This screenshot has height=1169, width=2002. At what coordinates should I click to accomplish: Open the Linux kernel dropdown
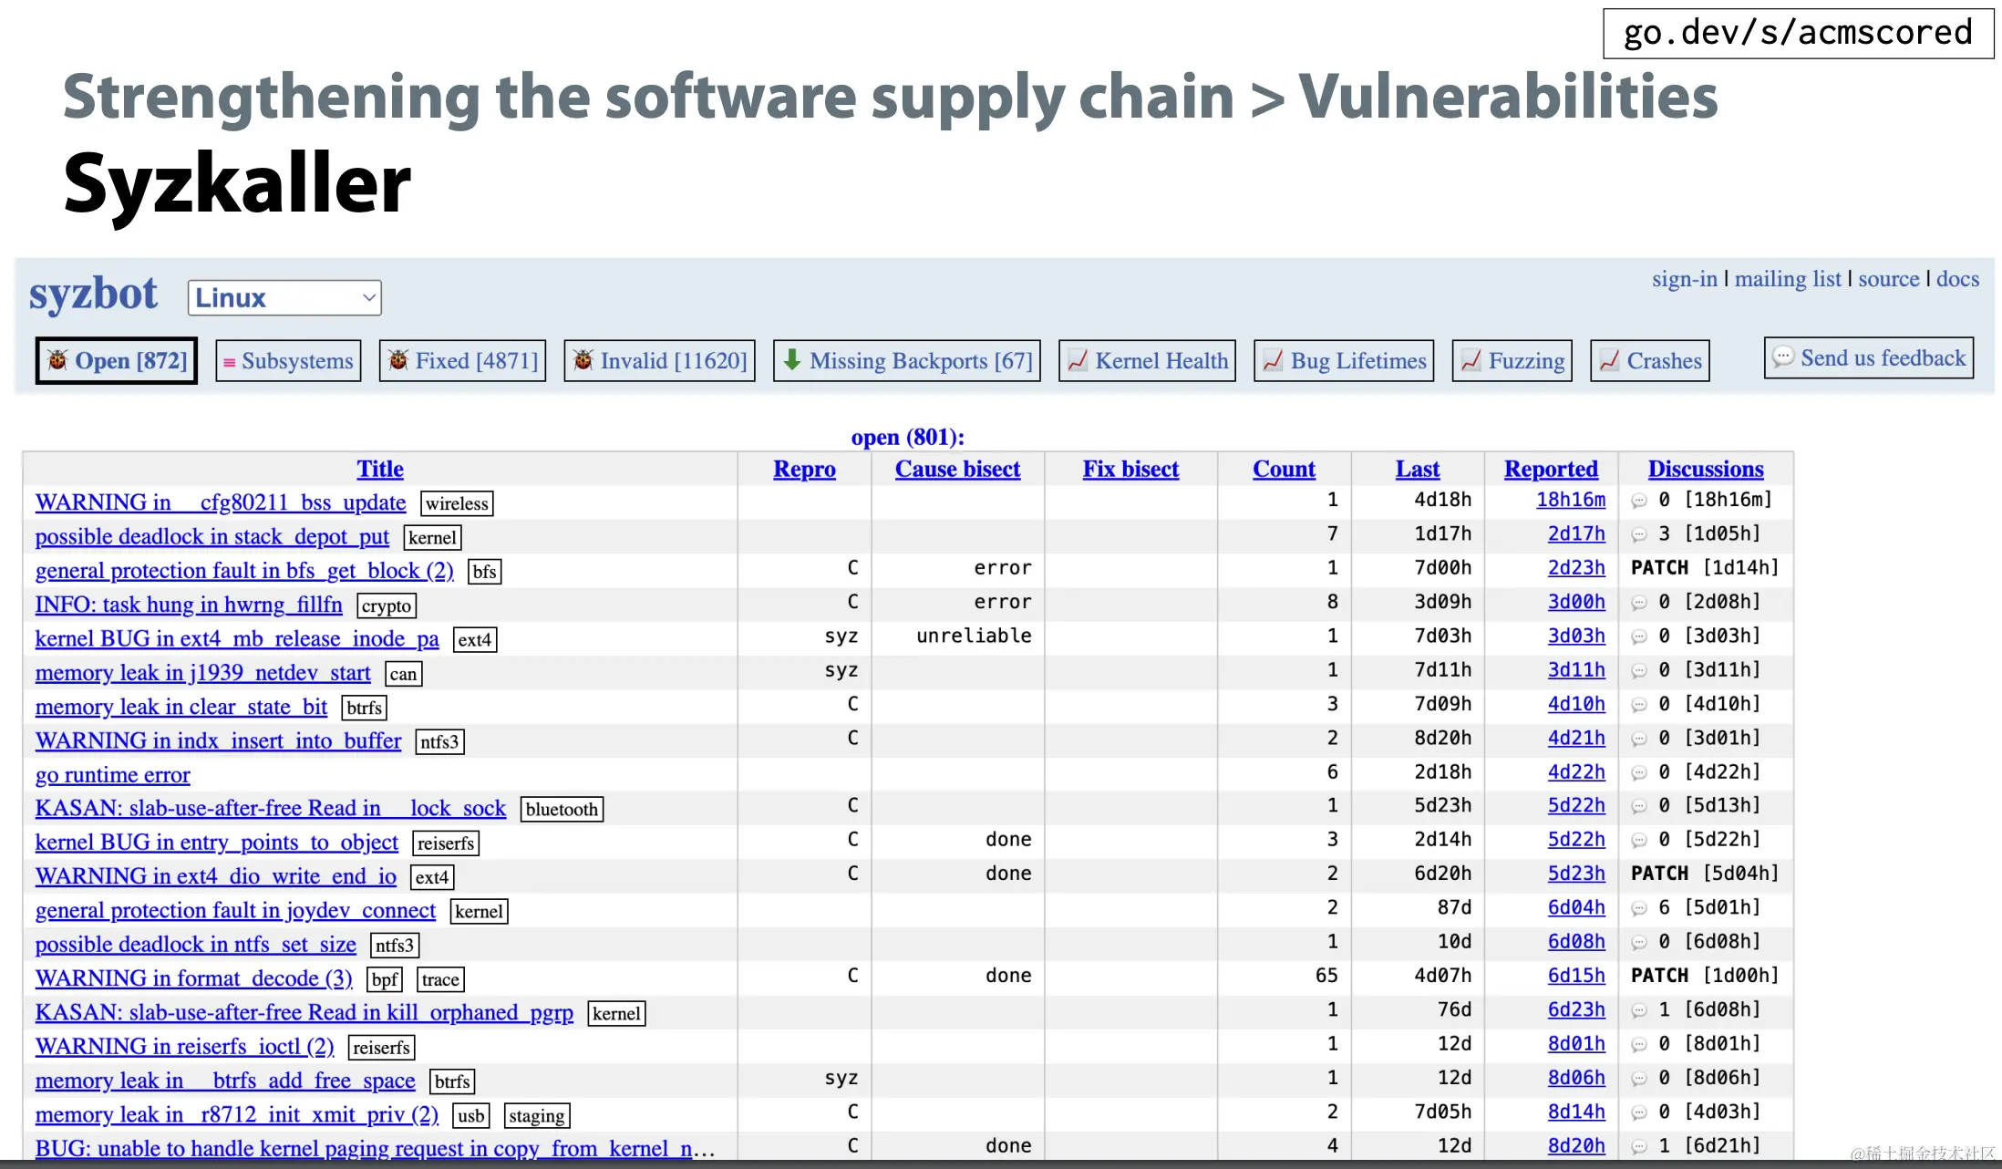pyautogui.click(x=284, y=298)
